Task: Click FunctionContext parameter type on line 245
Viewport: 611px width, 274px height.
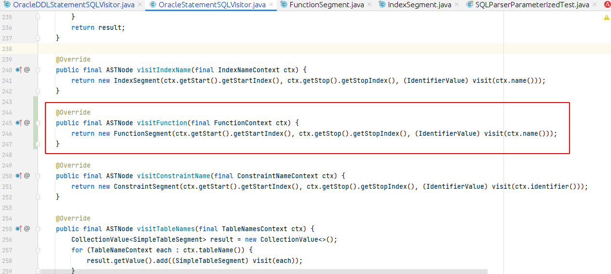Action: click(x=243, y=123)
